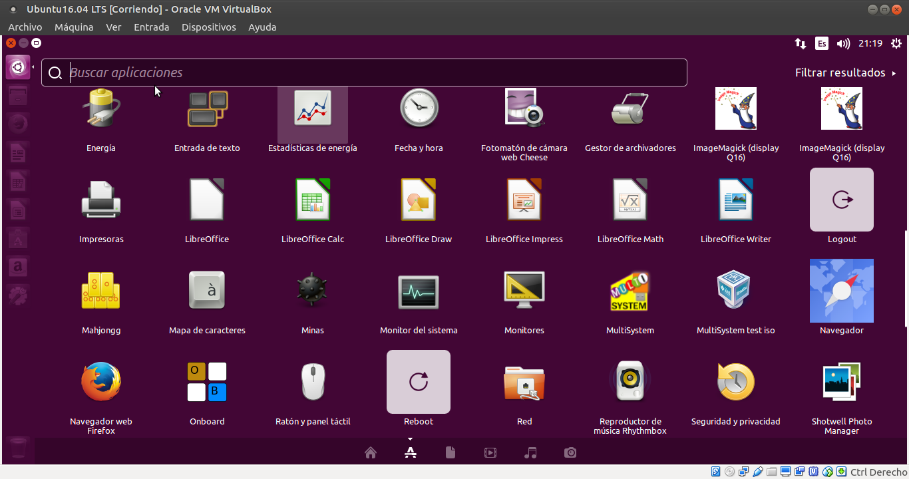Image resolution: width=909 pixels, height=479 pixels.
Task: Click the Logout application icon
Action: (842, 200)
